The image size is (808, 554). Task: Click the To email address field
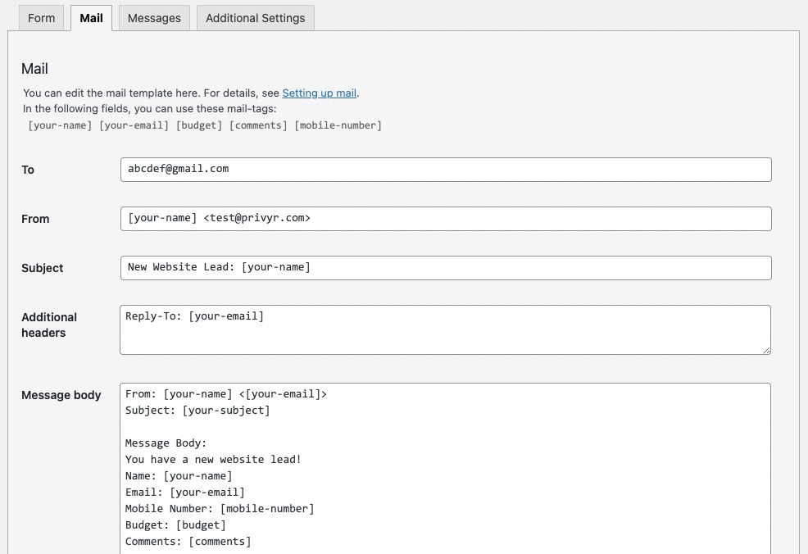[x=445, y=170]
